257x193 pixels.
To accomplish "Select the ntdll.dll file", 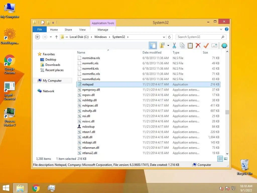I will (148, 137).
